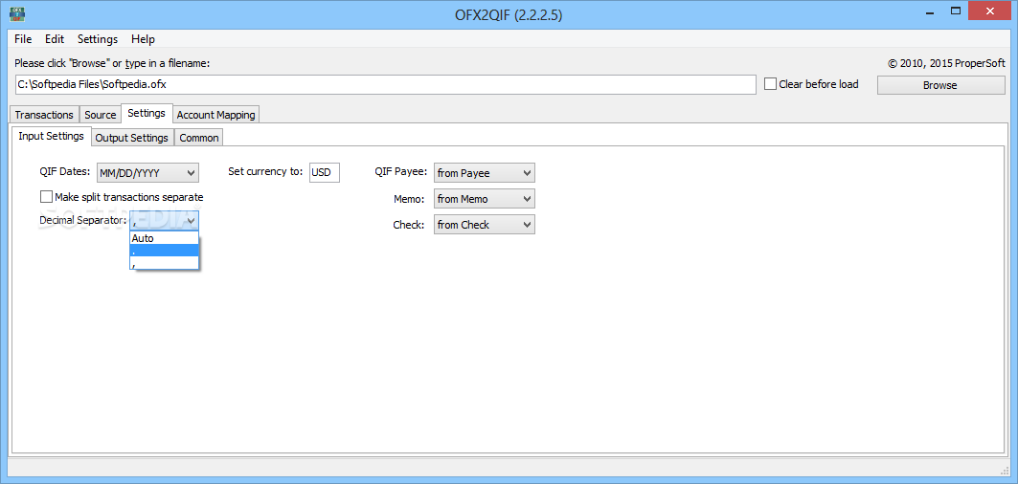The height and width of the screenshot is (484, 1018).
Task: Expand the QIF Payee dropdown
Action: [x=485, y=172]
